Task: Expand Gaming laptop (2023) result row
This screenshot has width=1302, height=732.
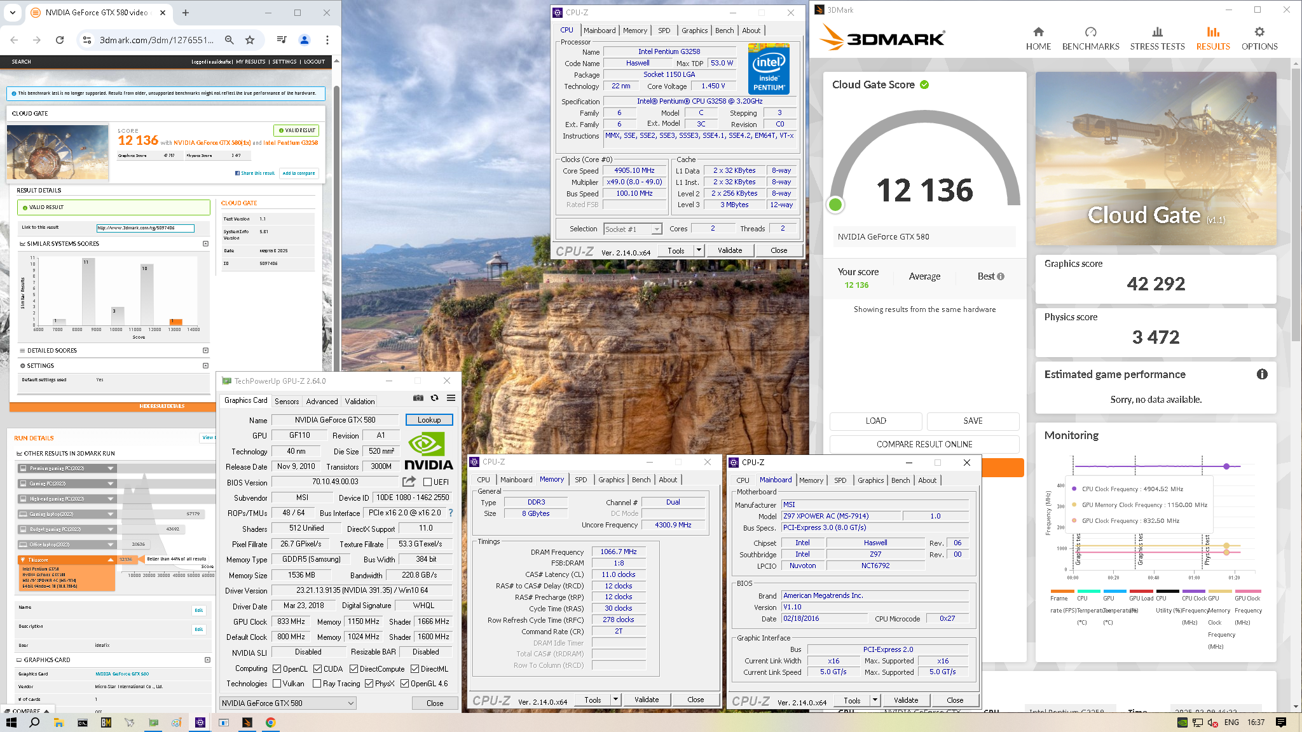Action: click(111, 514)
